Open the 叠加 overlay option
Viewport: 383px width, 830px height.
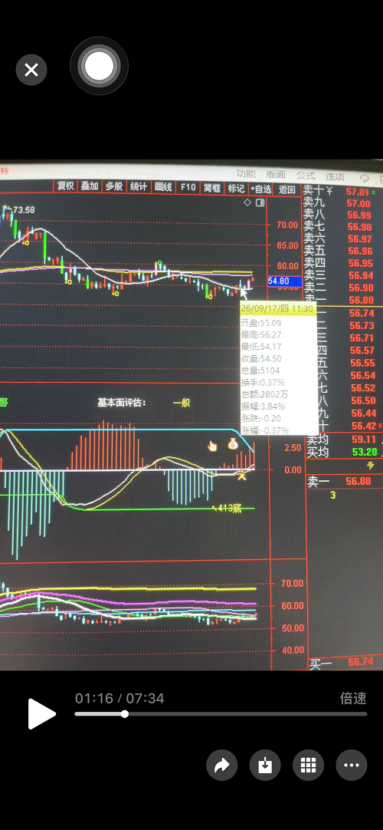[90, 187]
